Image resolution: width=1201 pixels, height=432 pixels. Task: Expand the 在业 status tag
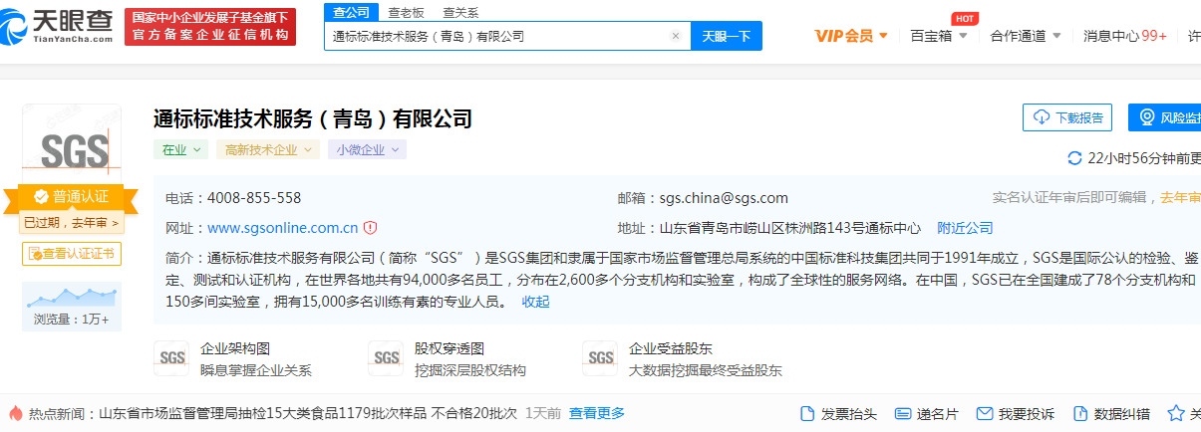[180, 149]
